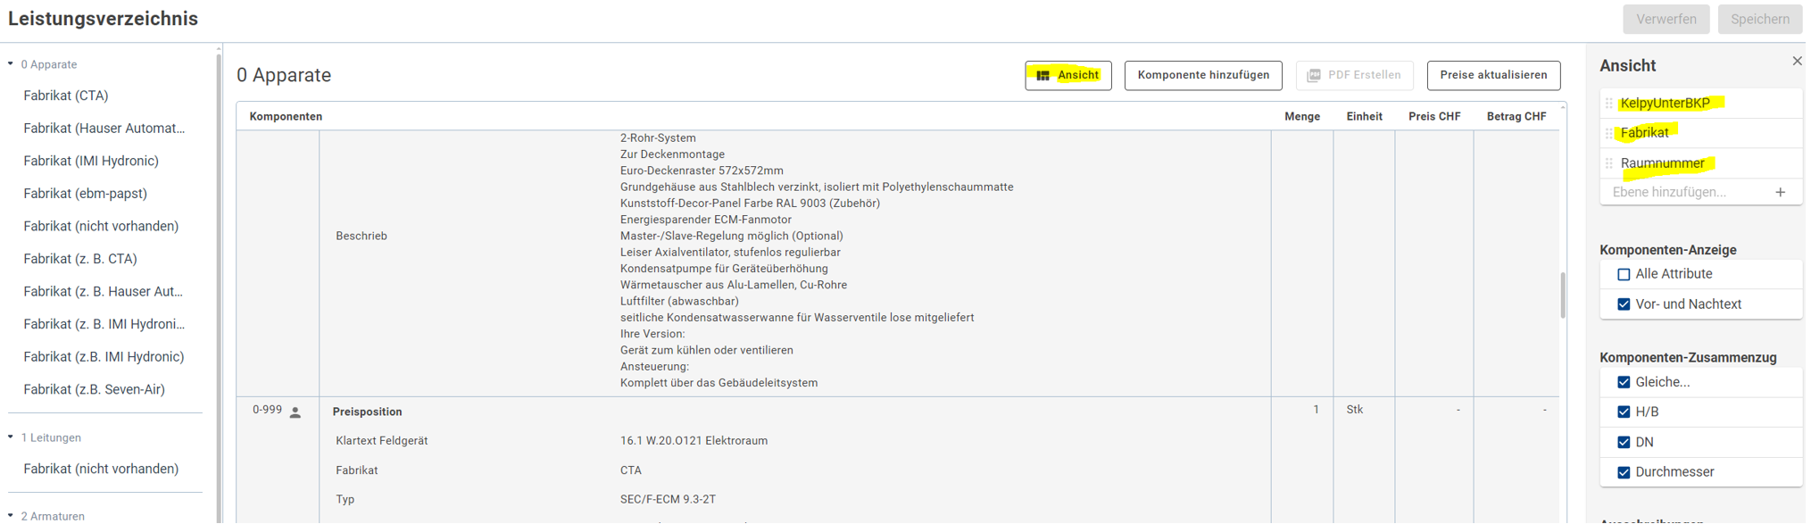The image size is (1811, 524).
Task: Open Fabrikat (z.B. Seven-Air) in the tree
Action: tap(95, 390)
